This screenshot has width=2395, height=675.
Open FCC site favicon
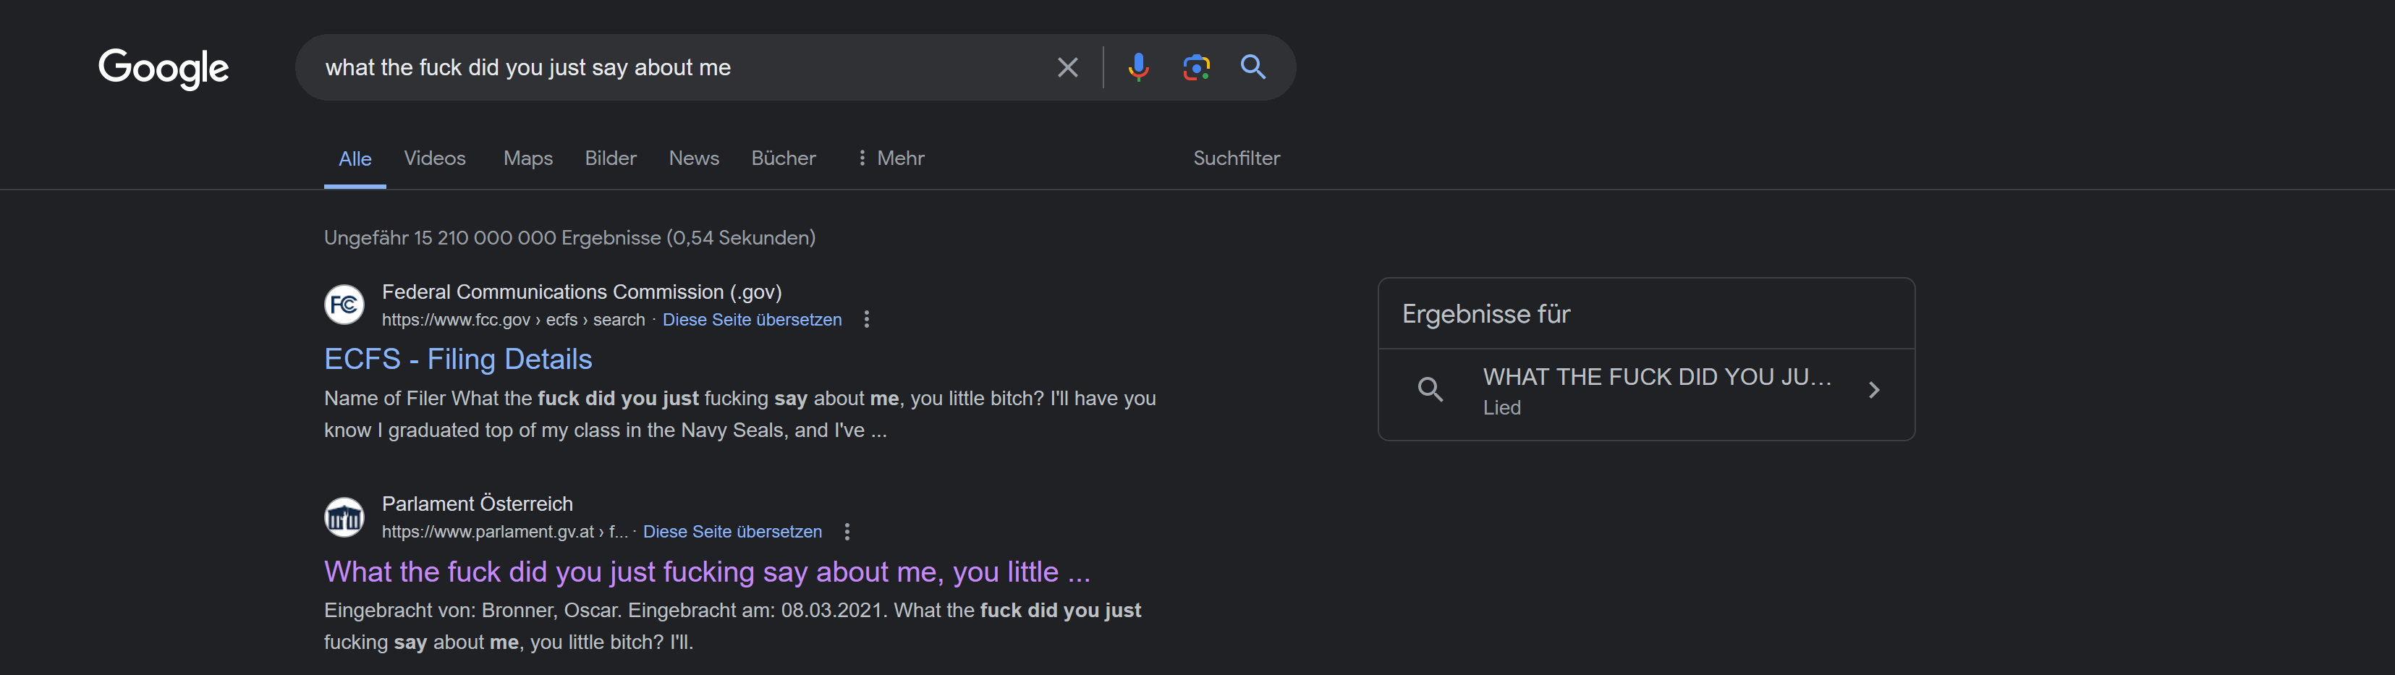click(x=344, y=305)
